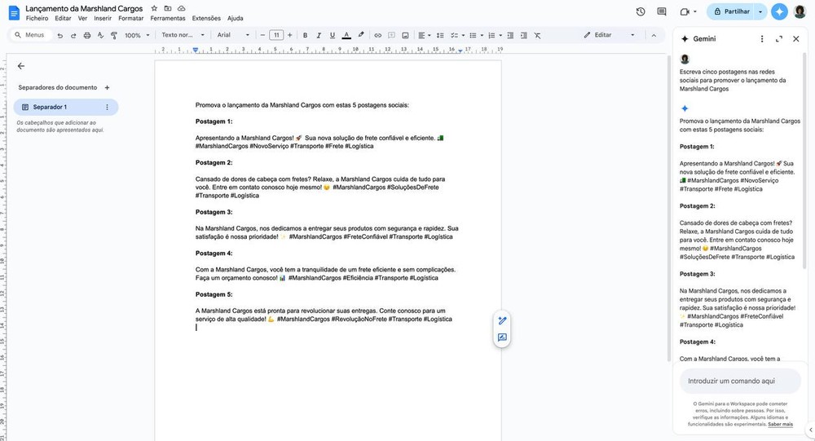Check cloud save status icon
Screen dimensions: 815x441
[x=182, y=8]
